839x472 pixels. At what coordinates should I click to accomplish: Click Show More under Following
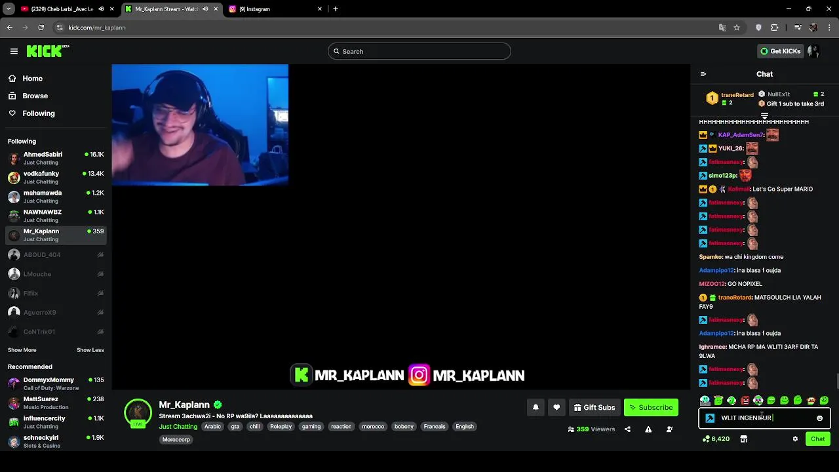22,350
